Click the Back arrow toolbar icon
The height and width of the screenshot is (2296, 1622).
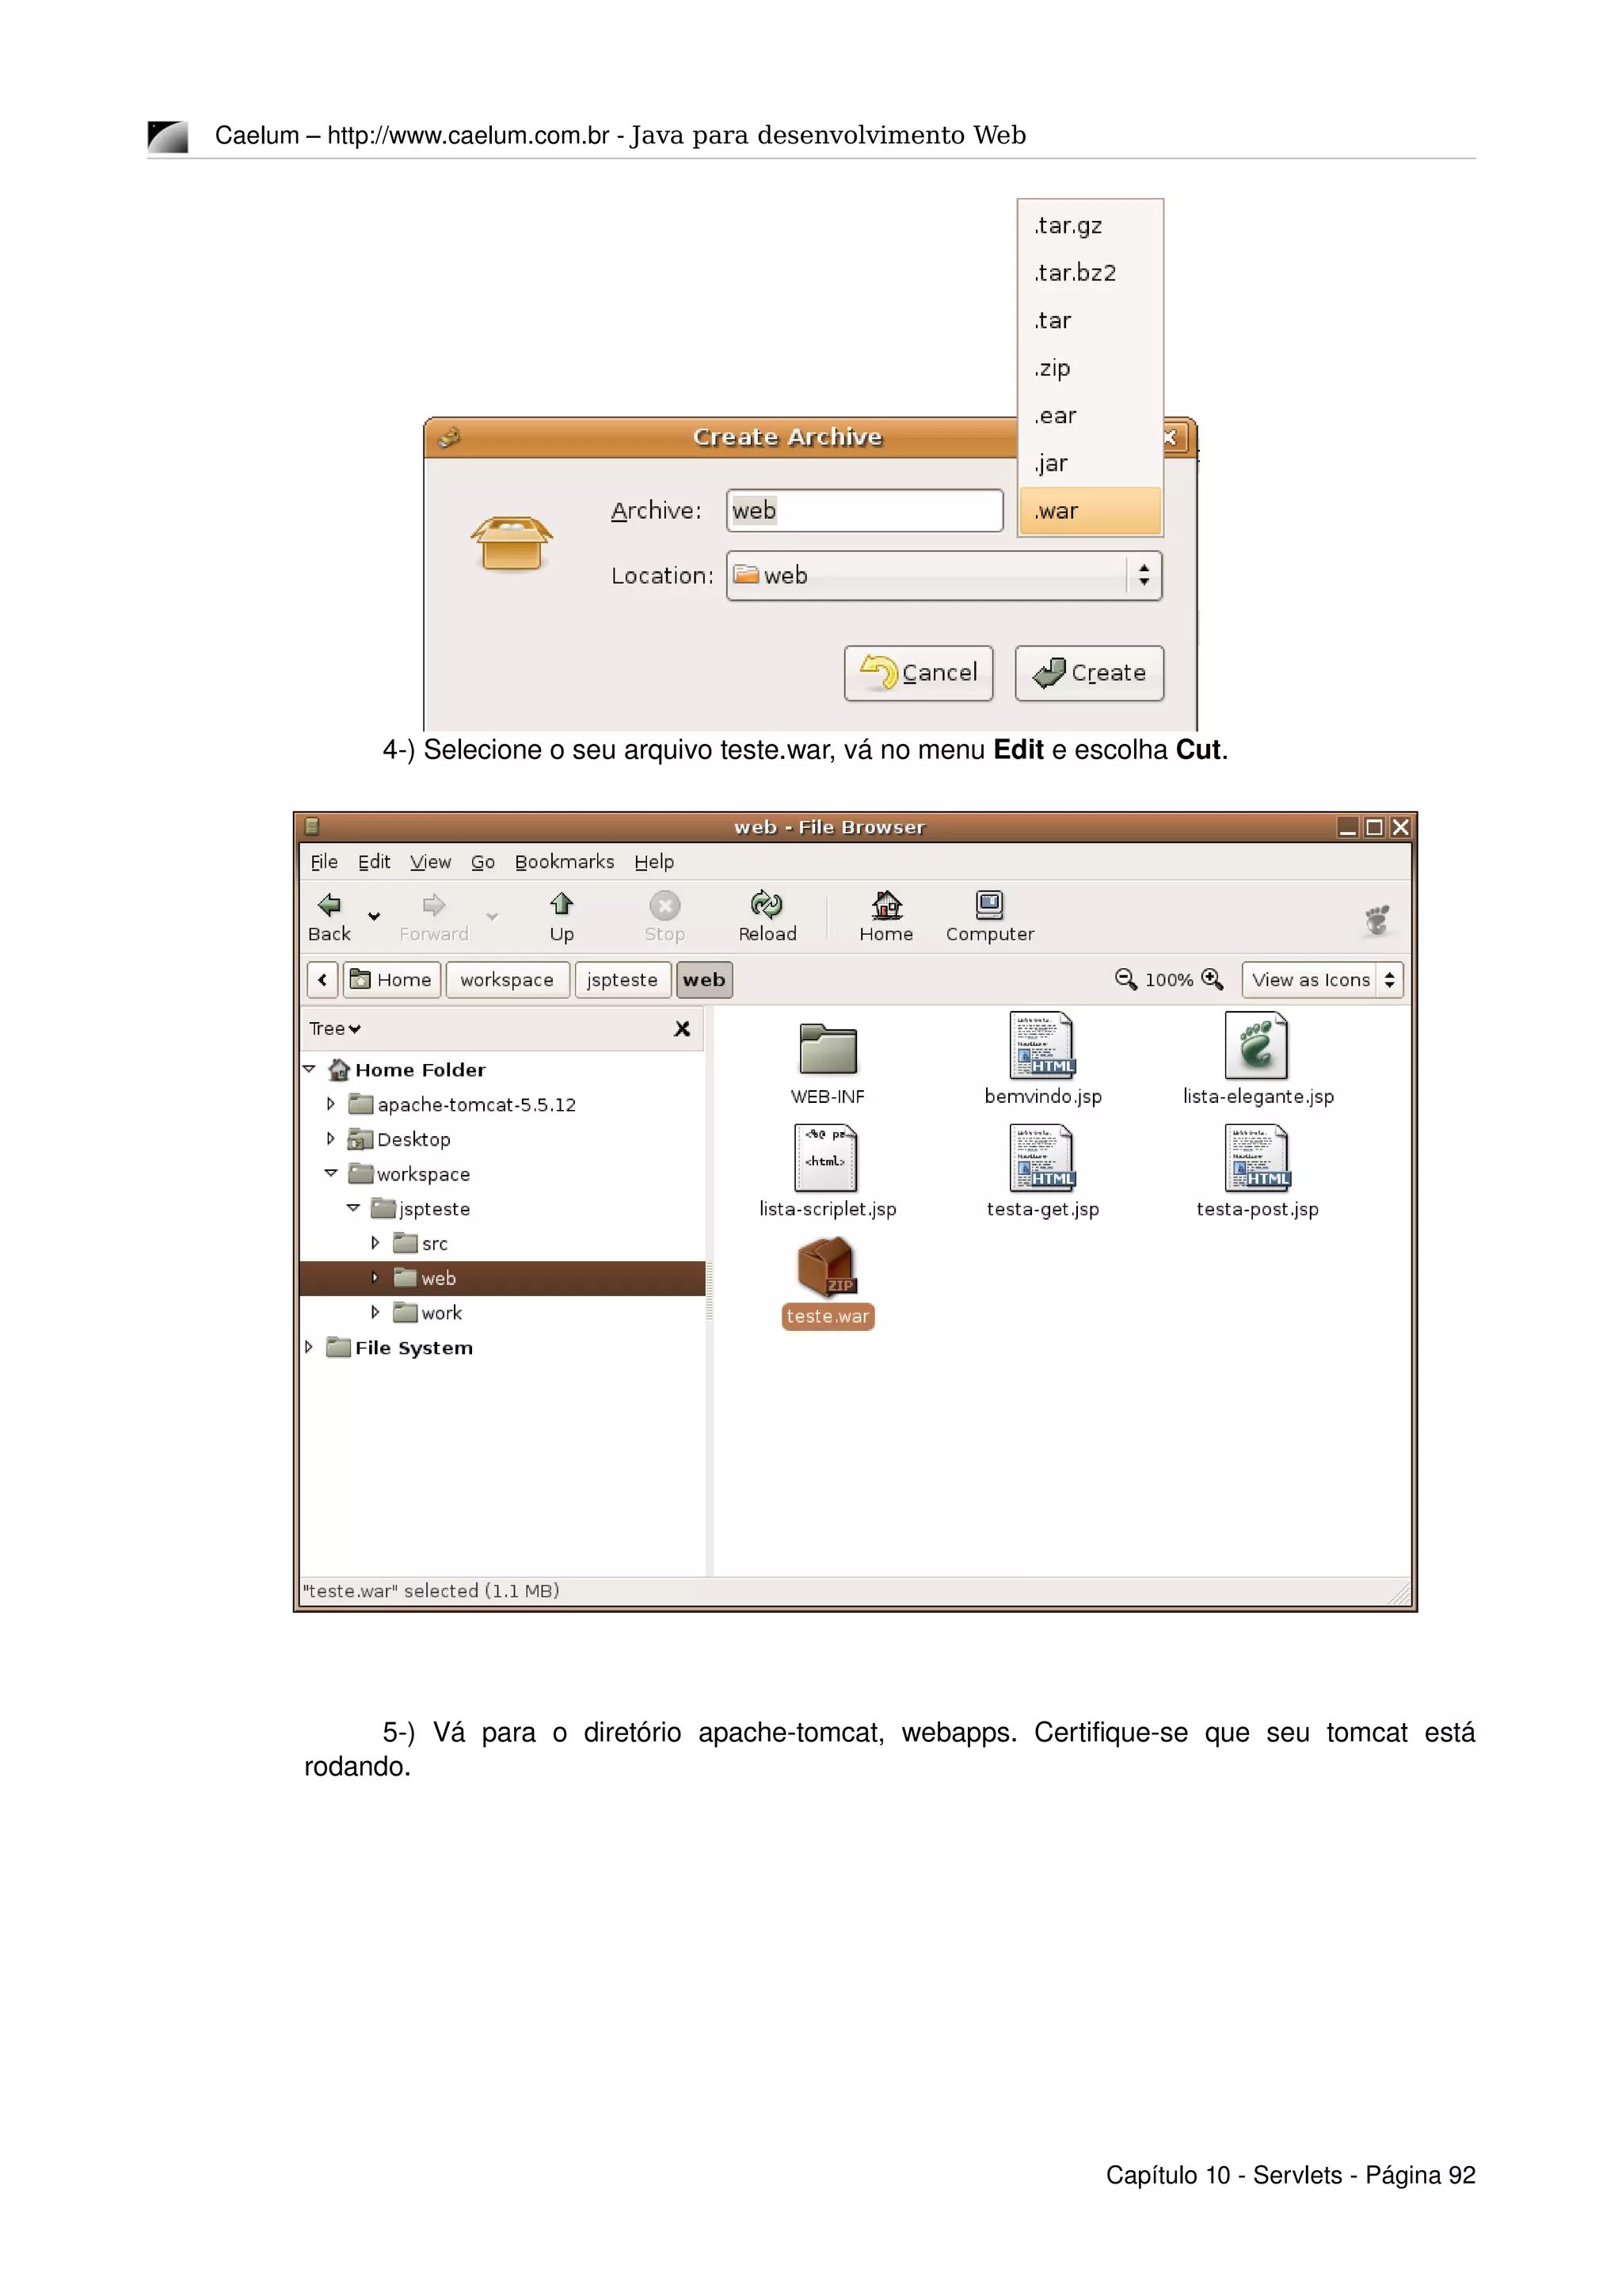tap(329, 906)
